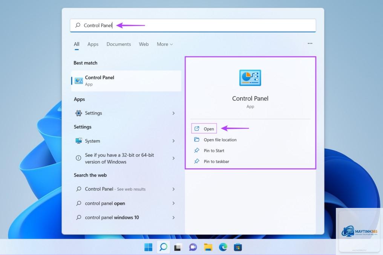383x255 pixels.
Task: Expand the 32-bit or 64-bit result chevron
Action: pyautogui.click(x=173, y=158)
